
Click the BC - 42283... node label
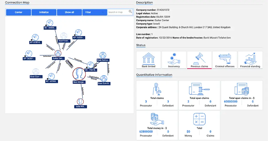tap(52, 81)
